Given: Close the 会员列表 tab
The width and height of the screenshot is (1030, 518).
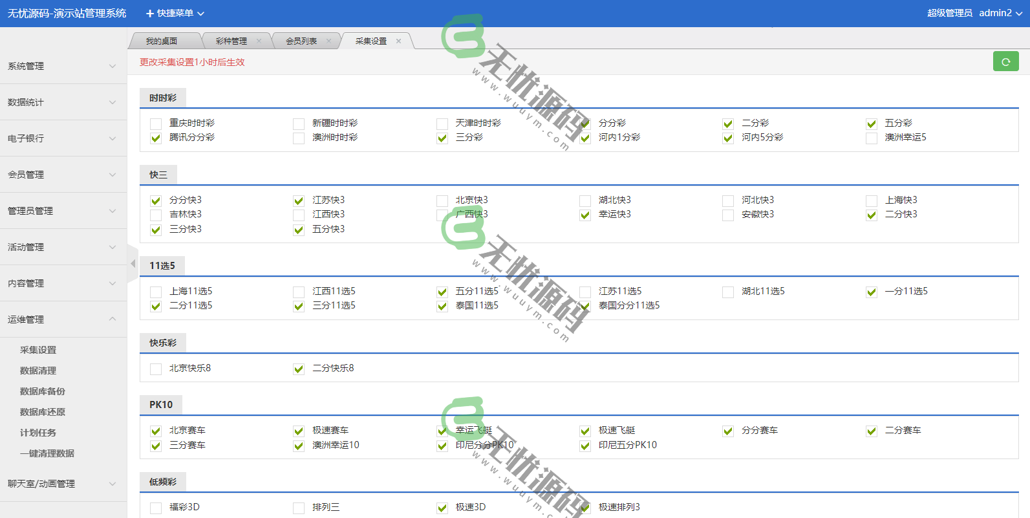Looking at the screenshot, I should (328, 41).
